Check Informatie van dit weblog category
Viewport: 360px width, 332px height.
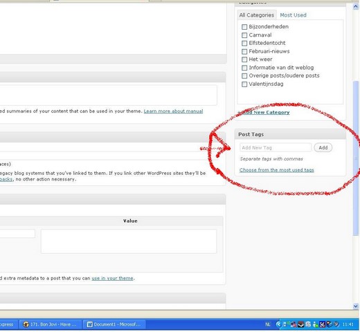point(244,68)
